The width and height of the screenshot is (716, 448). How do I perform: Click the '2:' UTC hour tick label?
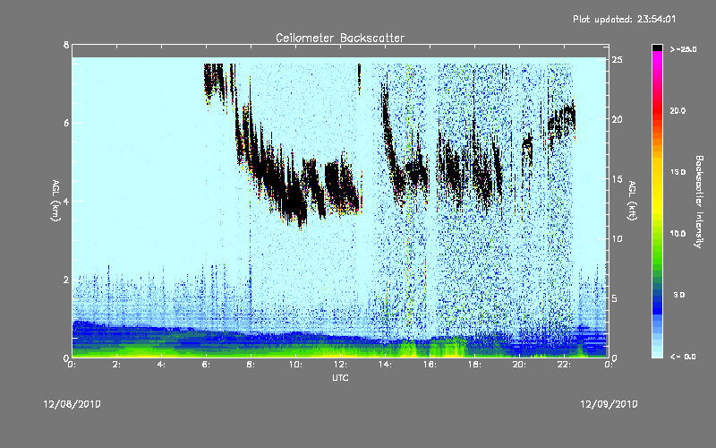click(x=117, y=365)
